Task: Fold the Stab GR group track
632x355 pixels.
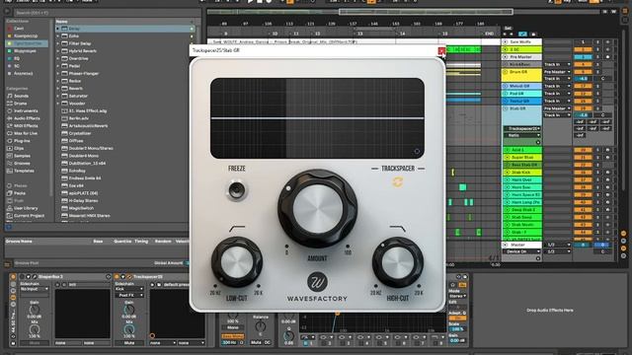Action: pos(506,108)
